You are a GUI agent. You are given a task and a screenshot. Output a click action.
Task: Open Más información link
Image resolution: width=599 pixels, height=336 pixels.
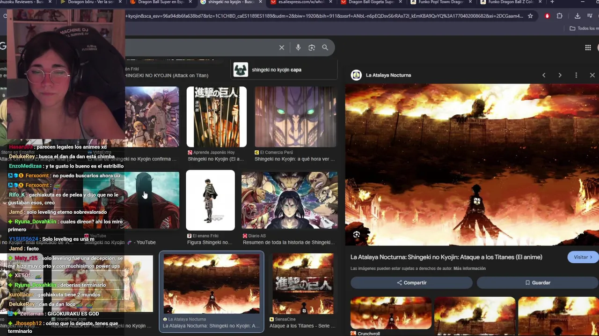469,268
